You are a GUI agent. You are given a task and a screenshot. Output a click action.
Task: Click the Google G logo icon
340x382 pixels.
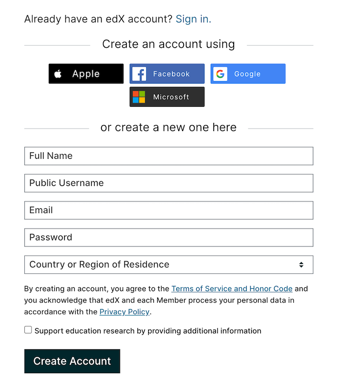tap(220, 74)
